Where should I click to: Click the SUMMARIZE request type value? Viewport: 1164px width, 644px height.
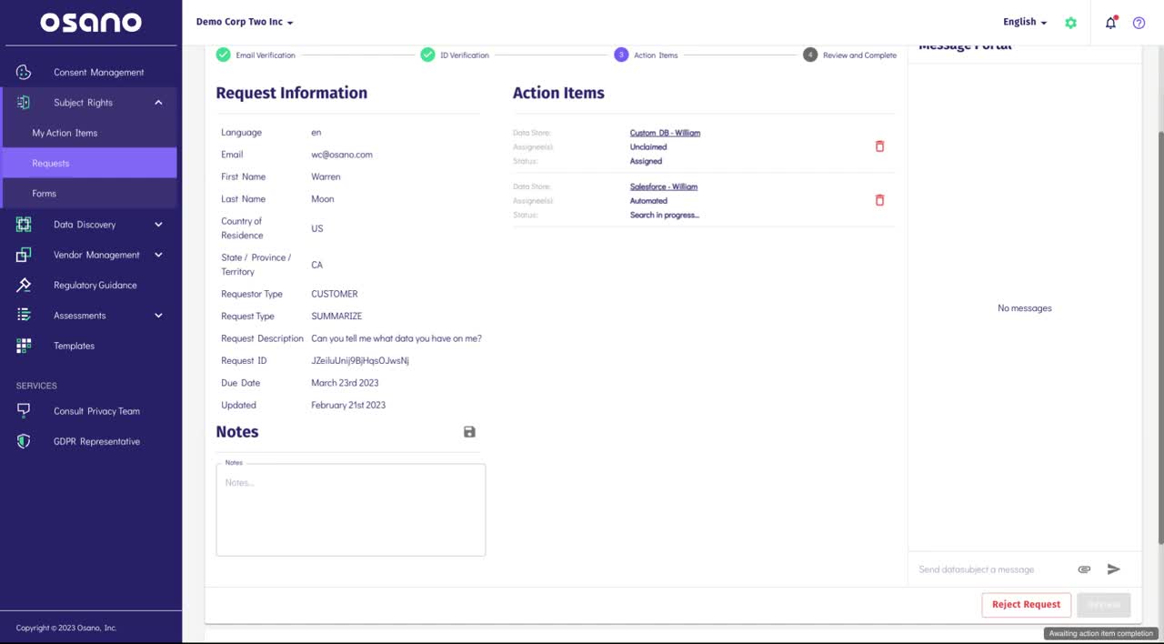(336, 317)
